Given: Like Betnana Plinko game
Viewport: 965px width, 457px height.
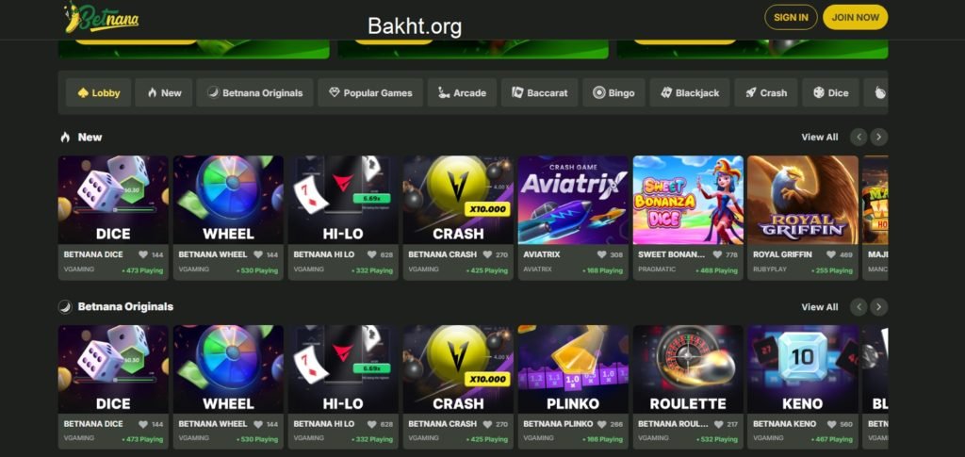Looking at the screenshot, I should click(601, 424).
